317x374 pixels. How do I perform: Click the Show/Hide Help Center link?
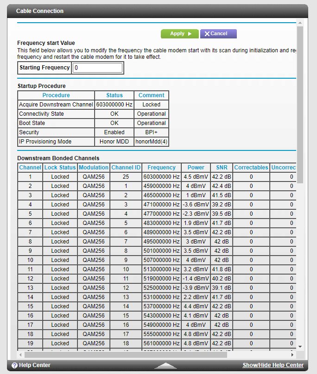[x=273, y=365]
